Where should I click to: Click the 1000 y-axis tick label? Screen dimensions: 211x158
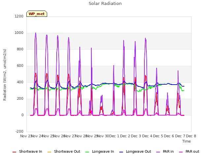pyautogui.click(x=19, y=33)
